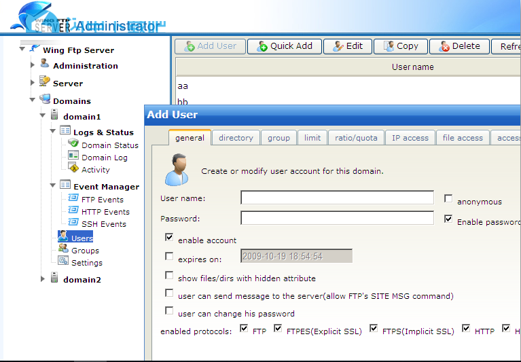Click the Quick Add user icon
The height and width of the screenshot is (362, 521).
tap(262, 46)
